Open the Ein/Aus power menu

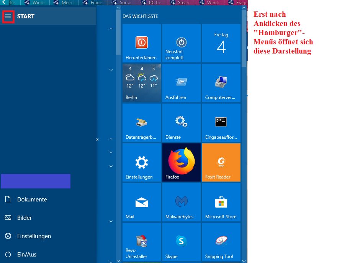click(48, 254)
